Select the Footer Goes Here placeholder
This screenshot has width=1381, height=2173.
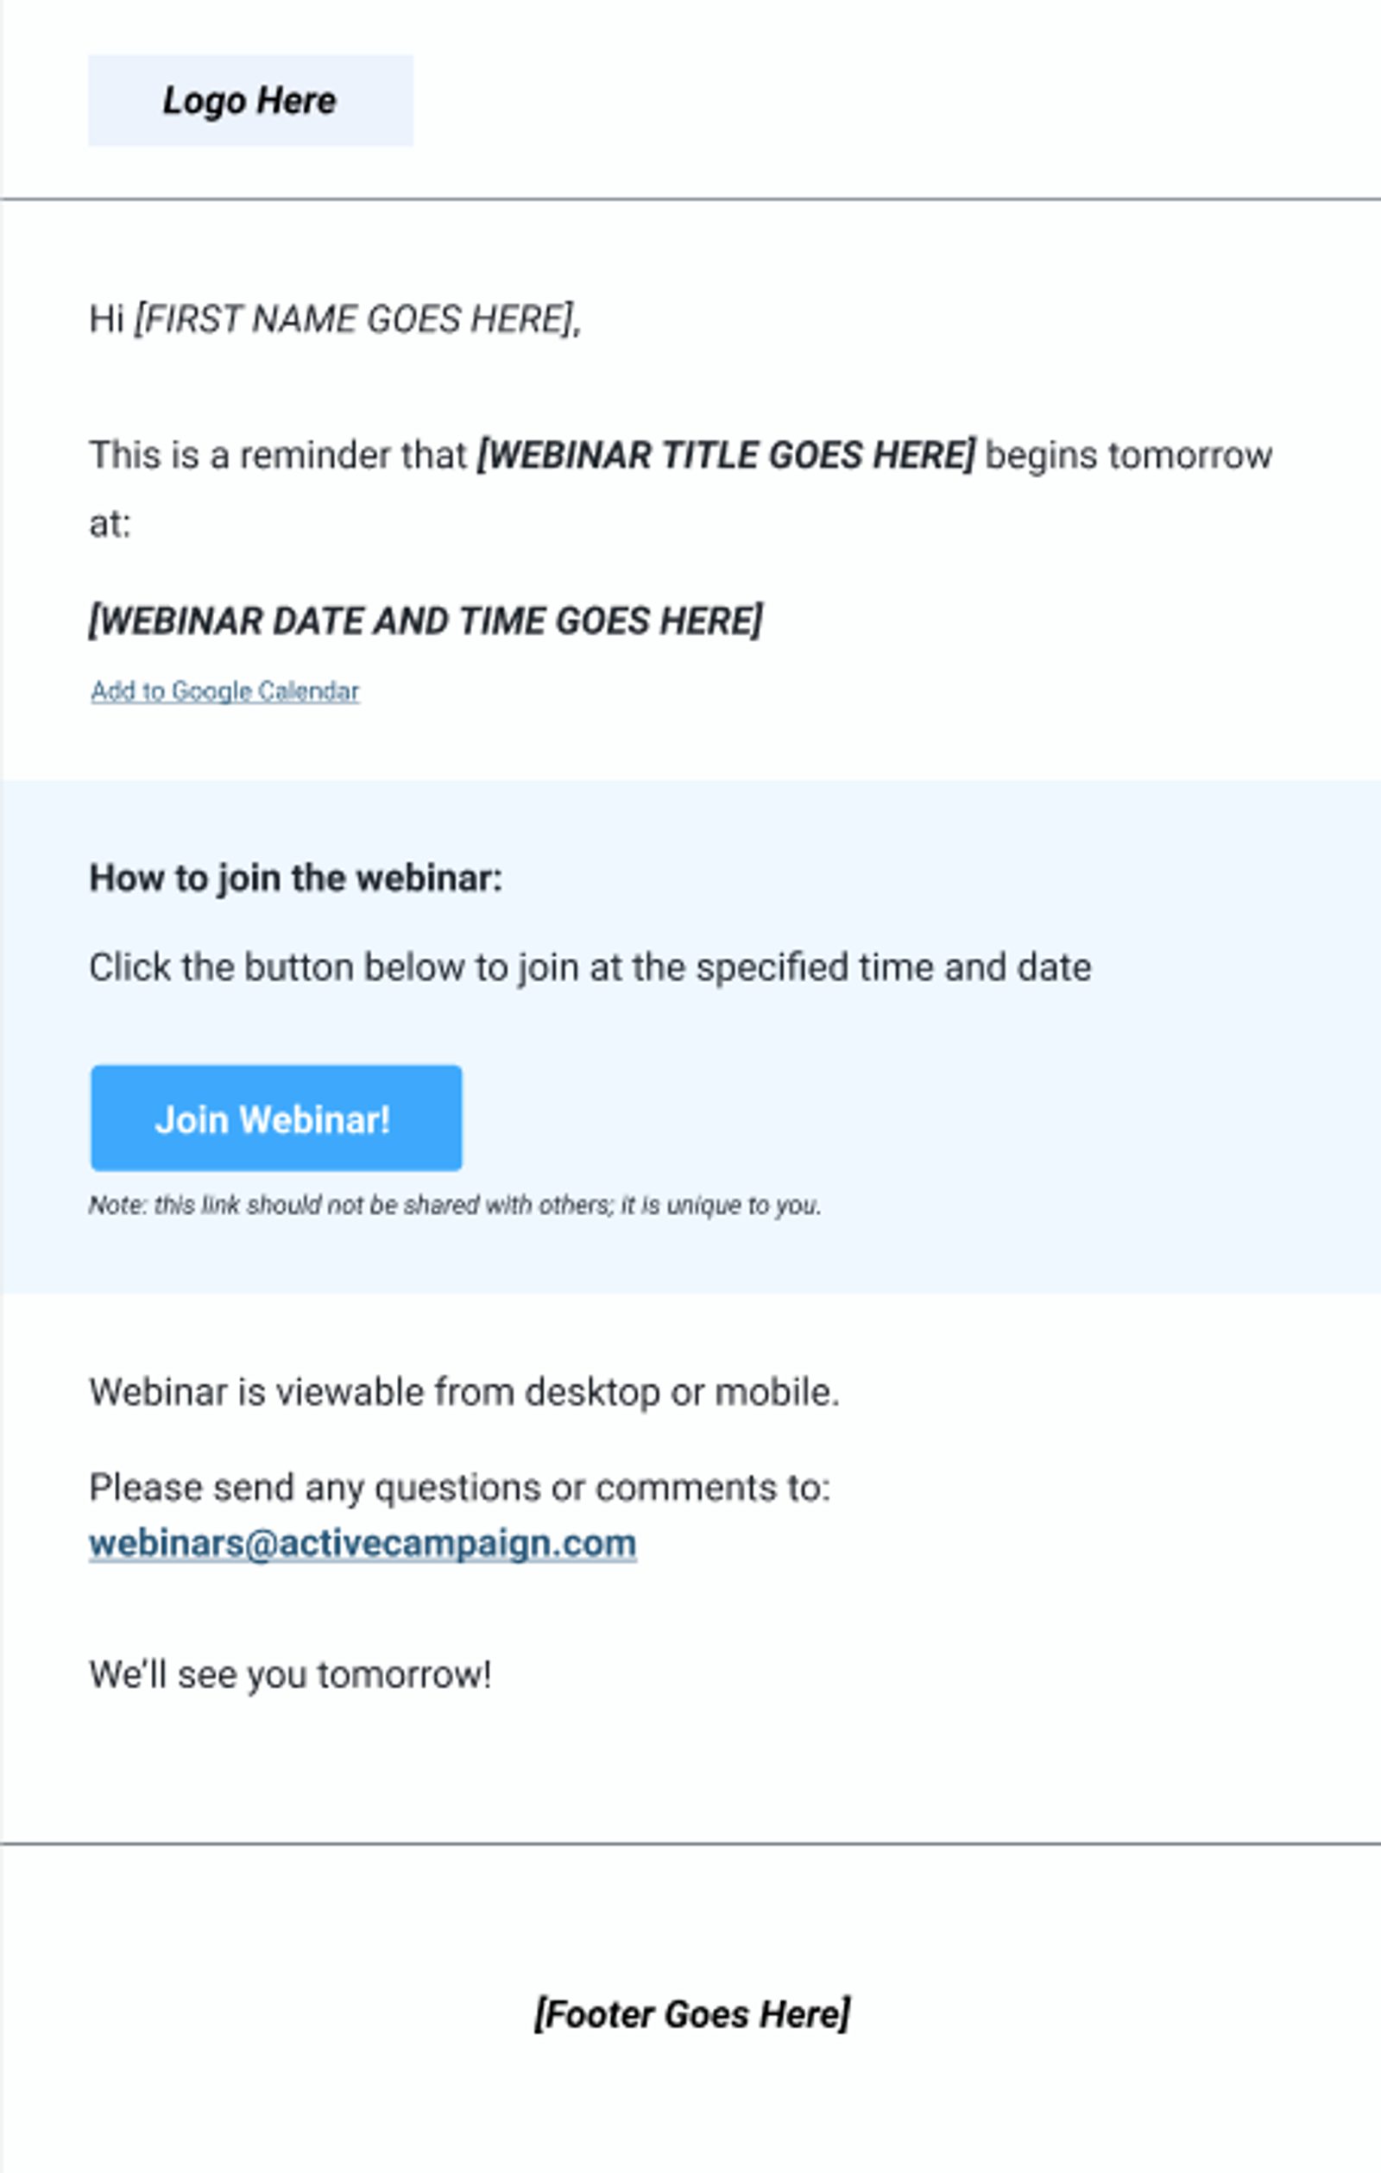(691, 2014)
